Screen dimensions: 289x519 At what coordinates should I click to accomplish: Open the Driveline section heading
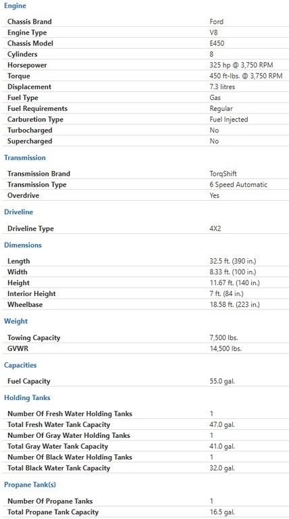click(18, 212)
